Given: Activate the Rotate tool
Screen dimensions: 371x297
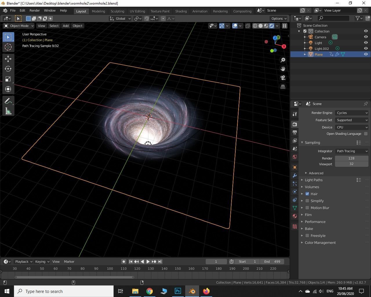Looking at the screenshot, I should (x=8, y=69).
